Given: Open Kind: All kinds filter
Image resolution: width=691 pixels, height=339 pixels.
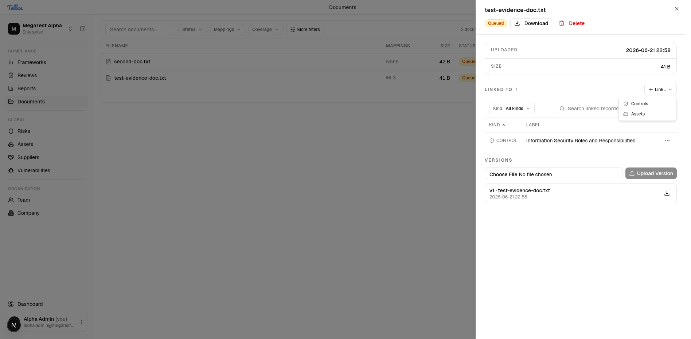Looking at the screenshot, I should (512, 109).
